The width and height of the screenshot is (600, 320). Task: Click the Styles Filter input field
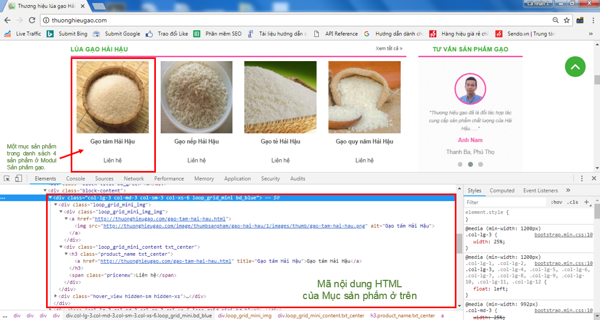(505, 202)
